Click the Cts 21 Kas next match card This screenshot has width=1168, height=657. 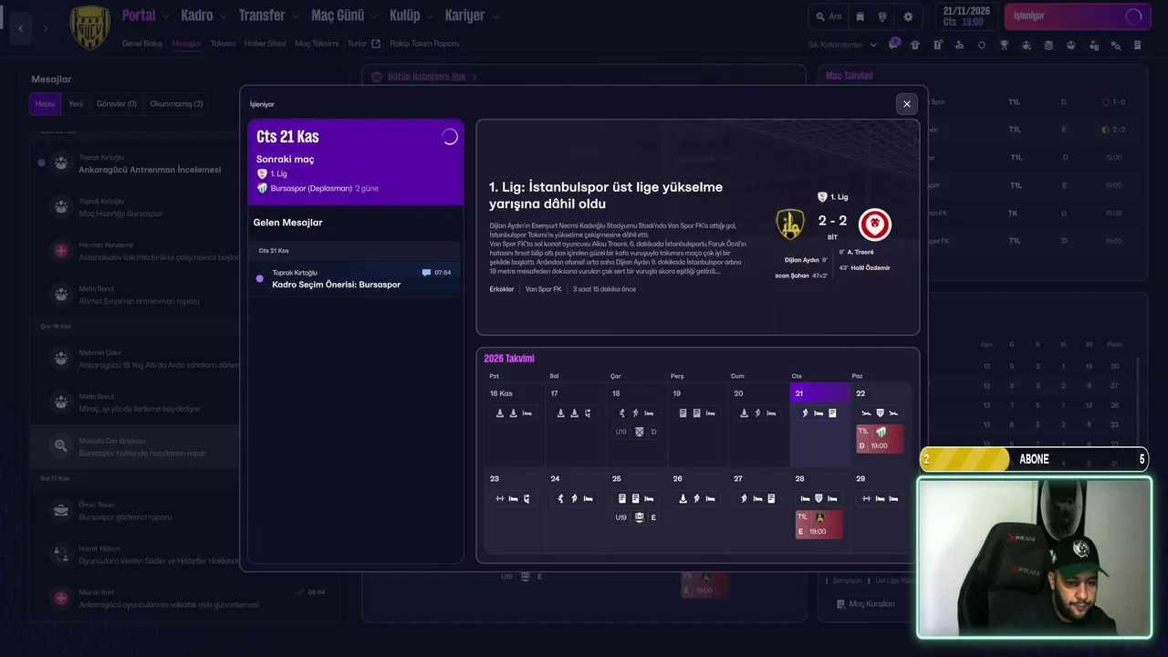356,162
